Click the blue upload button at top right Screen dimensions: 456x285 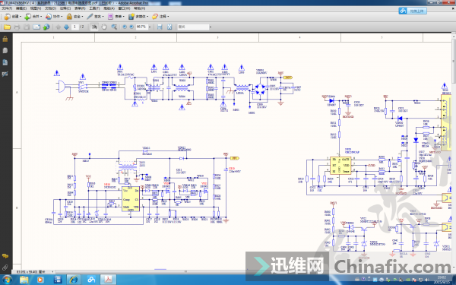click(413, 11)
